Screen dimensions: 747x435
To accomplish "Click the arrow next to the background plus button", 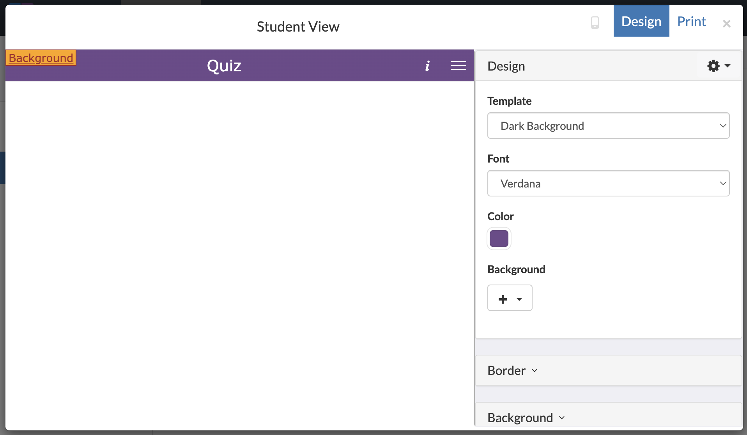I will point(520,299).
